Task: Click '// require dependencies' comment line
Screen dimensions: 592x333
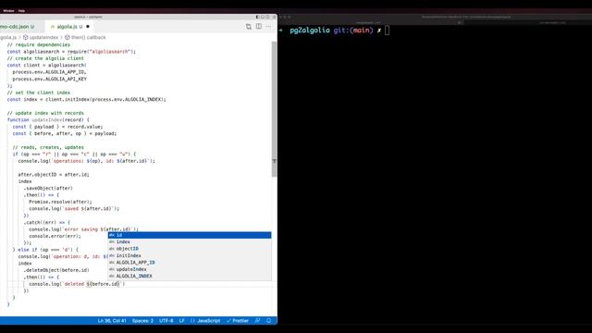Action: [39, 44]
